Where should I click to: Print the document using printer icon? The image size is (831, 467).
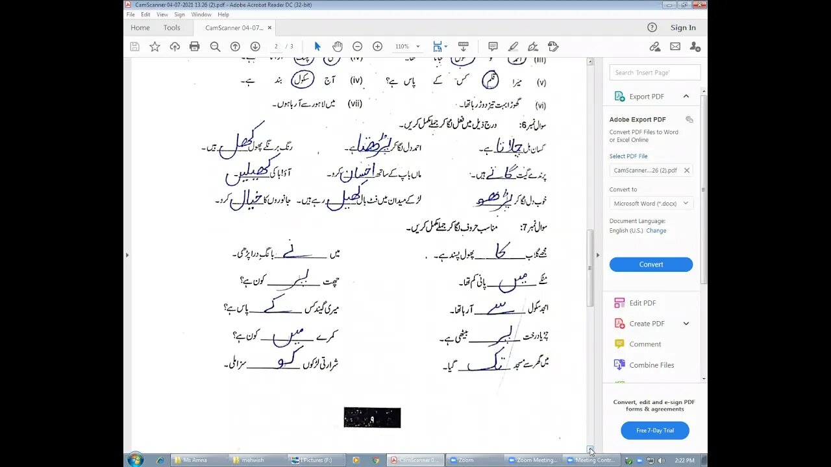[x=194, y=47]
